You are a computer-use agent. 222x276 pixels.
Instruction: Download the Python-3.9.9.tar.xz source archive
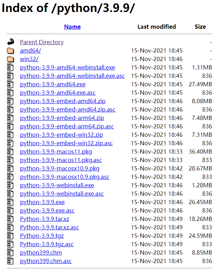point(45,219)
